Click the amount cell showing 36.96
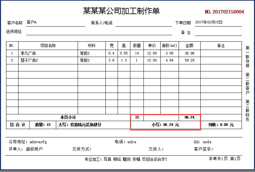The image size is (255, 172). pos(189,53)
